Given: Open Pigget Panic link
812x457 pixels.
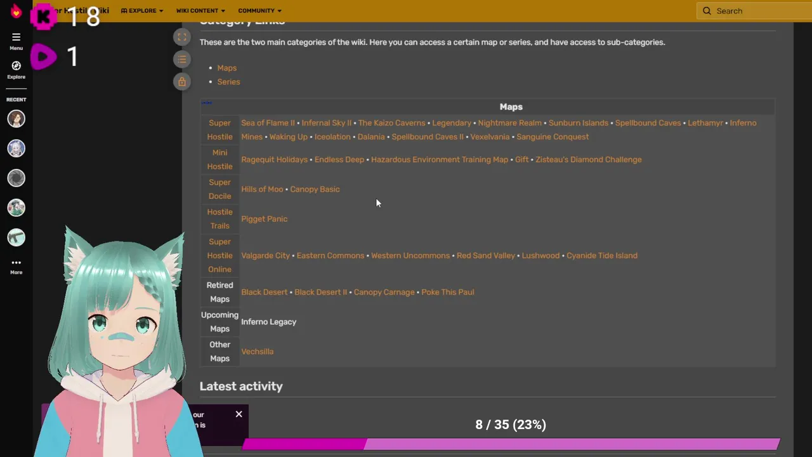Looking at the screenshot, I should click(264, 219).
